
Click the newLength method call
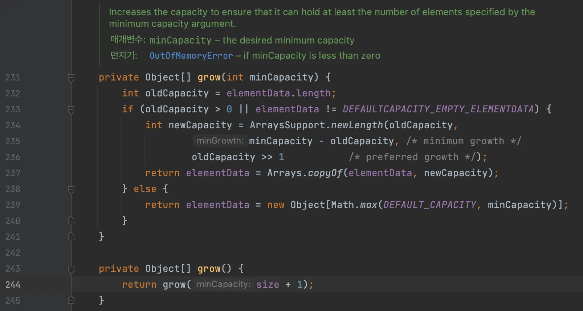(357, 125)
